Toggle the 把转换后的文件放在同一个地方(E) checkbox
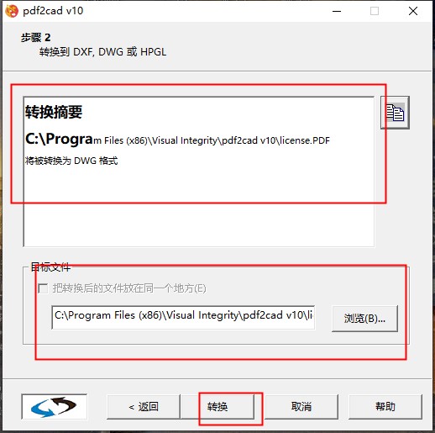Viewport: 435px width, 433px height. [x=43, y=288]
